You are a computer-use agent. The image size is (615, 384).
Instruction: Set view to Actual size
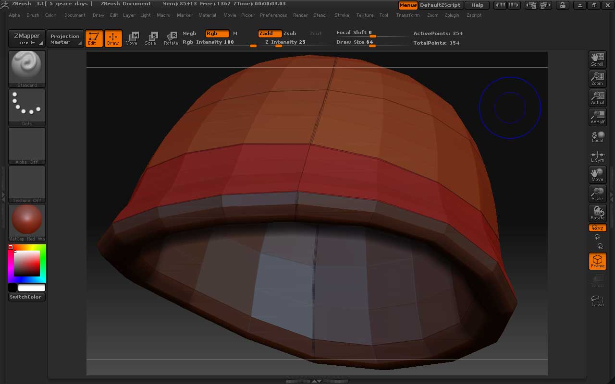tap(597, 98)
